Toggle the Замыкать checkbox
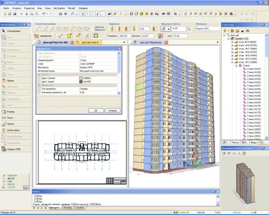The width and height of the screenshot is (269, 215). click(92, 30)
